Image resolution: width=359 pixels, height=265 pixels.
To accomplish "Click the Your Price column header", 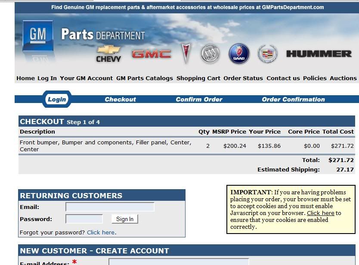I will pos(265,131).
